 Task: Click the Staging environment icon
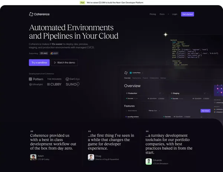click(x=172, y=93)
